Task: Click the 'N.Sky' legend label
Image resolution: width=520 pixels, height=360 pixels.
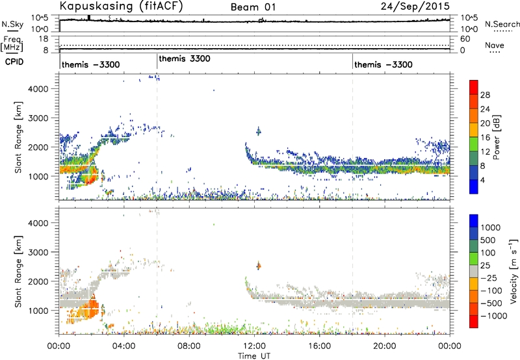Action: pos(12,24)
